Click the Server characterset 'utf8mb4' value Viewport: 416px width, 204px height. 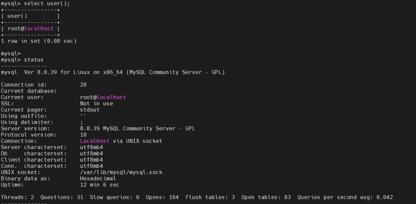pos(91,147)
